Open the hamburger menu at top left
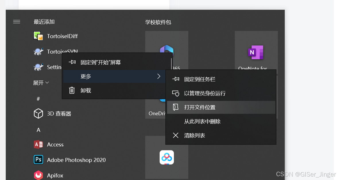This screenshot has width=337, height=180. (17, 22)
